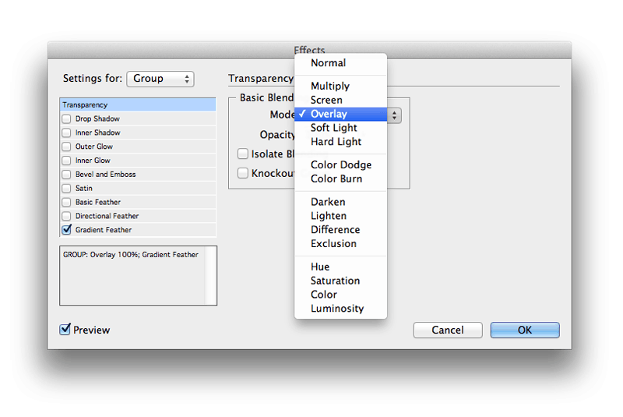Open Satin settings row label

point(84,189)
